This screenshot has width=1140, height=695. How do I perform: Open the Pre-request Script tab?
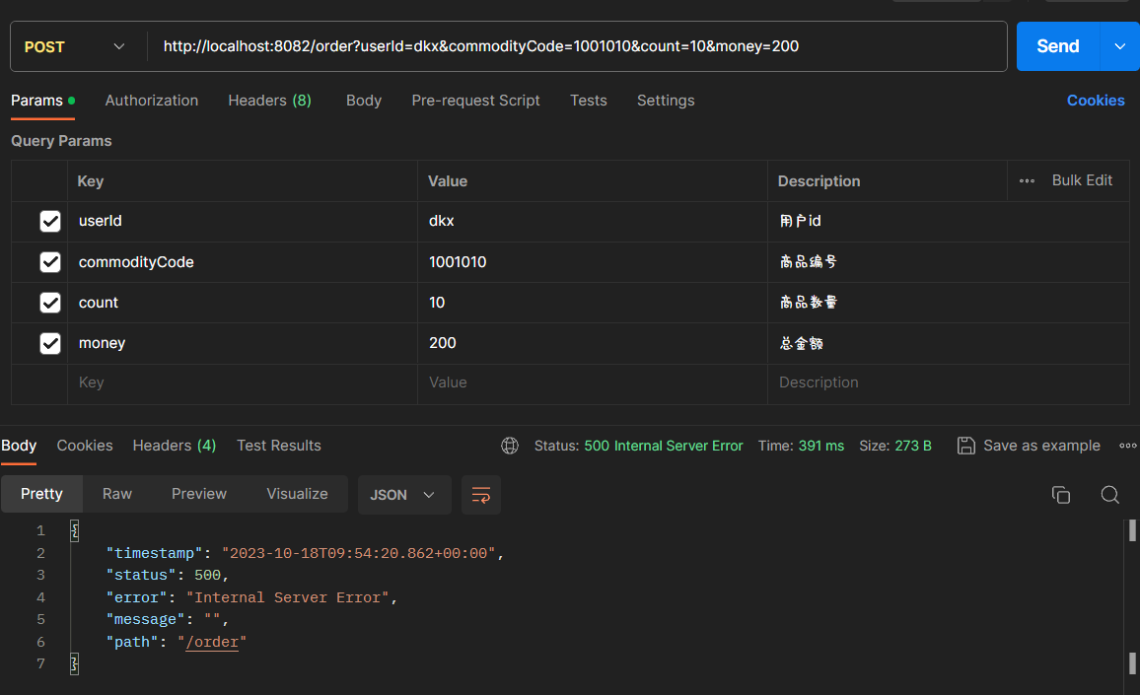pyautogui.click(x=475, y=102)
